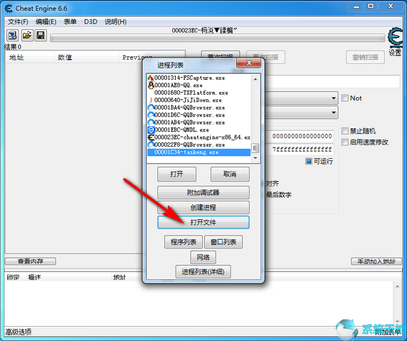
Task: Open 文件(F) menu
Action: coord(18,22)
